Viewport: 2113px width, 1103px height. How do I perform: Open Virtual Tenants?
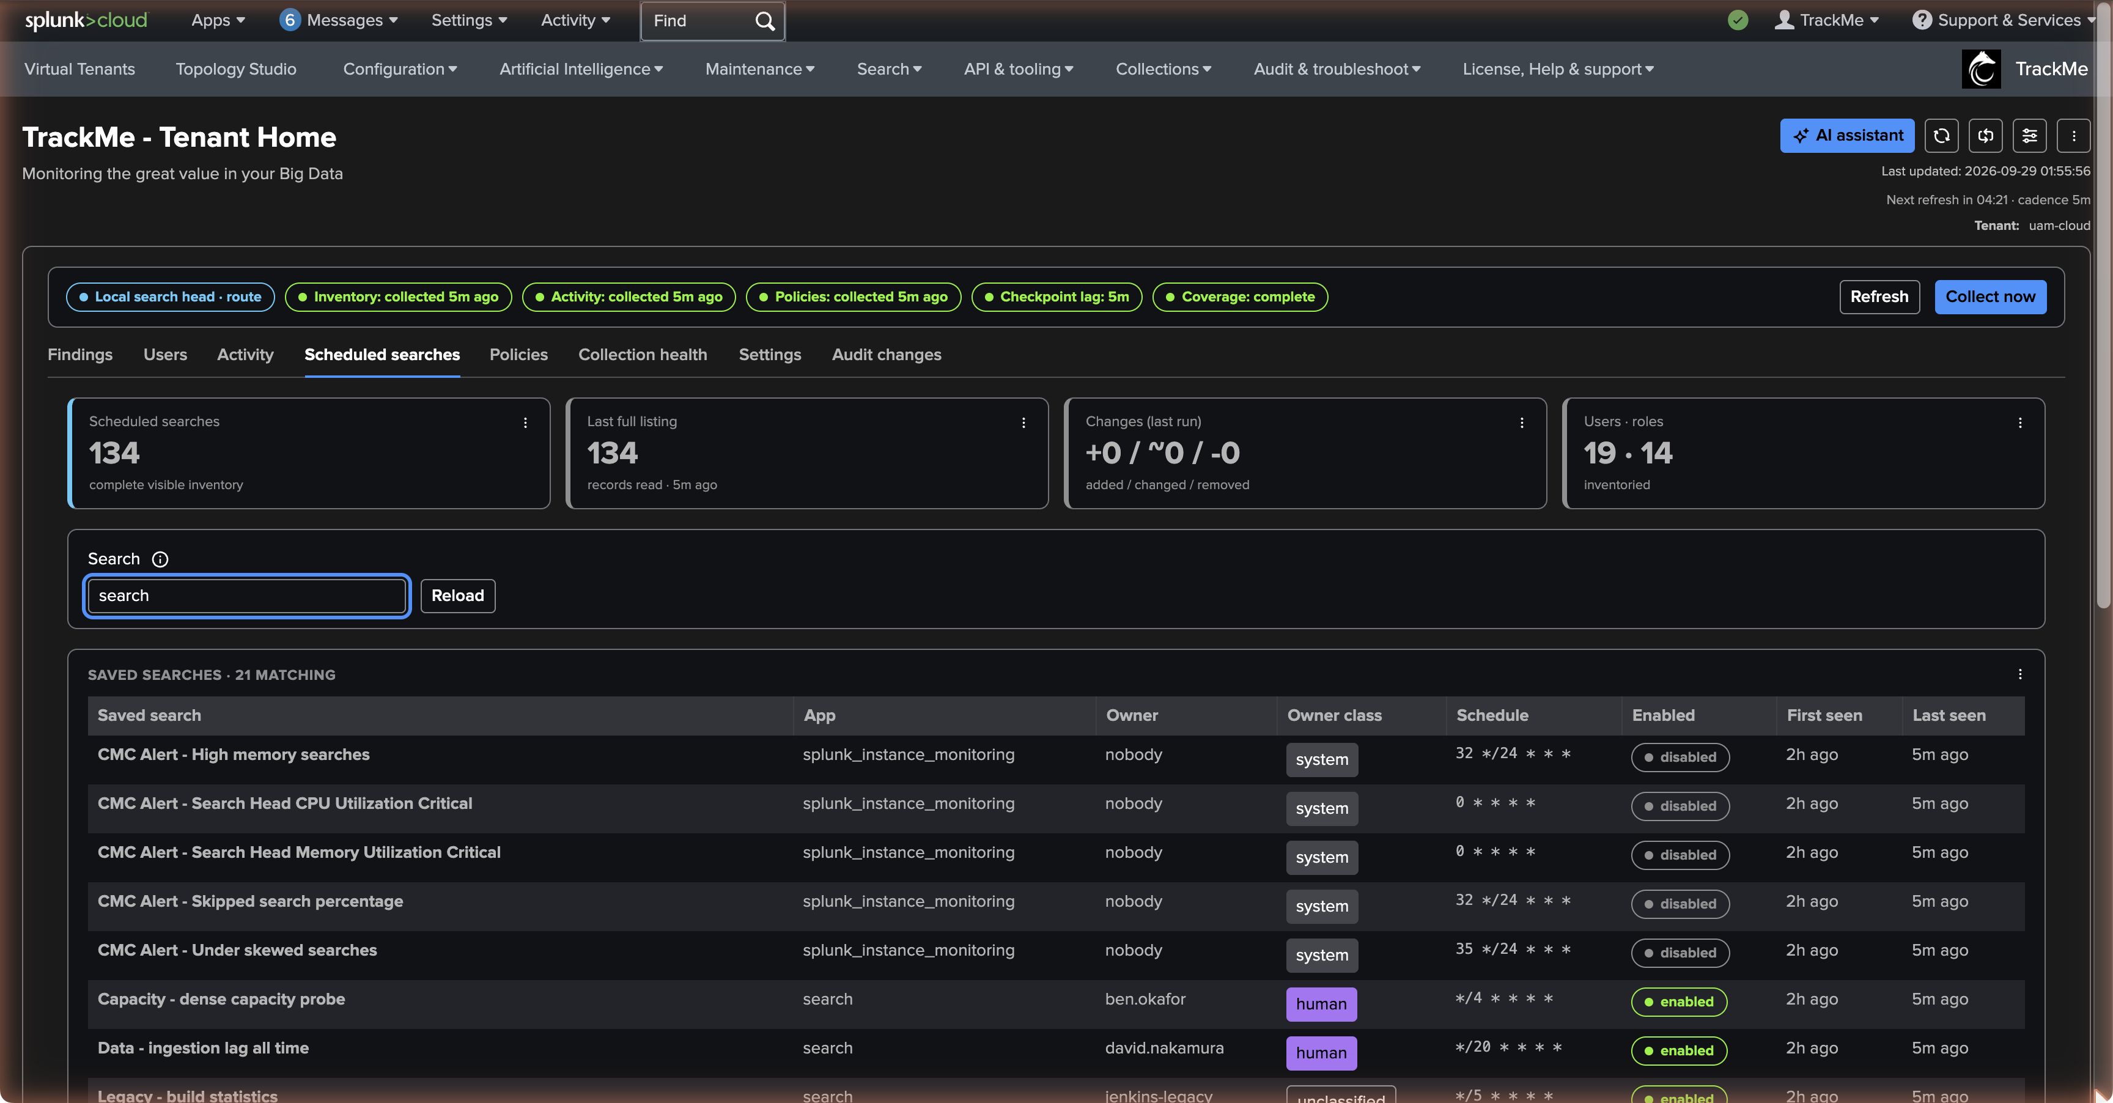tap(79, 69)
